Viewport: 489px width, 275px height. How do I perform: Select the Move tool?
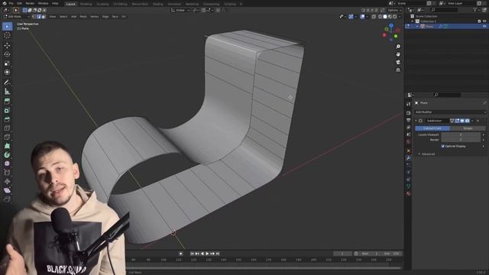(7, 46)
